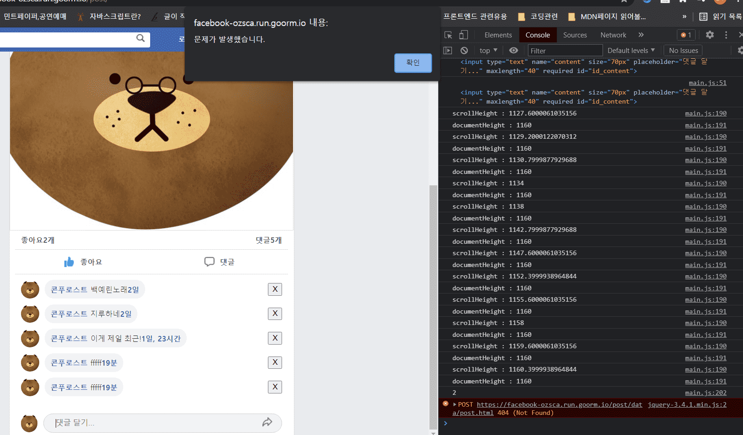Image resolution: width=743 pixels, height=435 pixels.
Task: Click the 콘푸로스트 name on 이게 제일 최근 comment
Action: coord(69,338)
